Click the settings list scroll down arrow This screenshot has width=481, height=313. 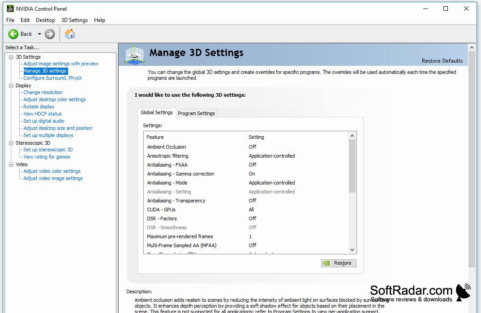(352, 250)
